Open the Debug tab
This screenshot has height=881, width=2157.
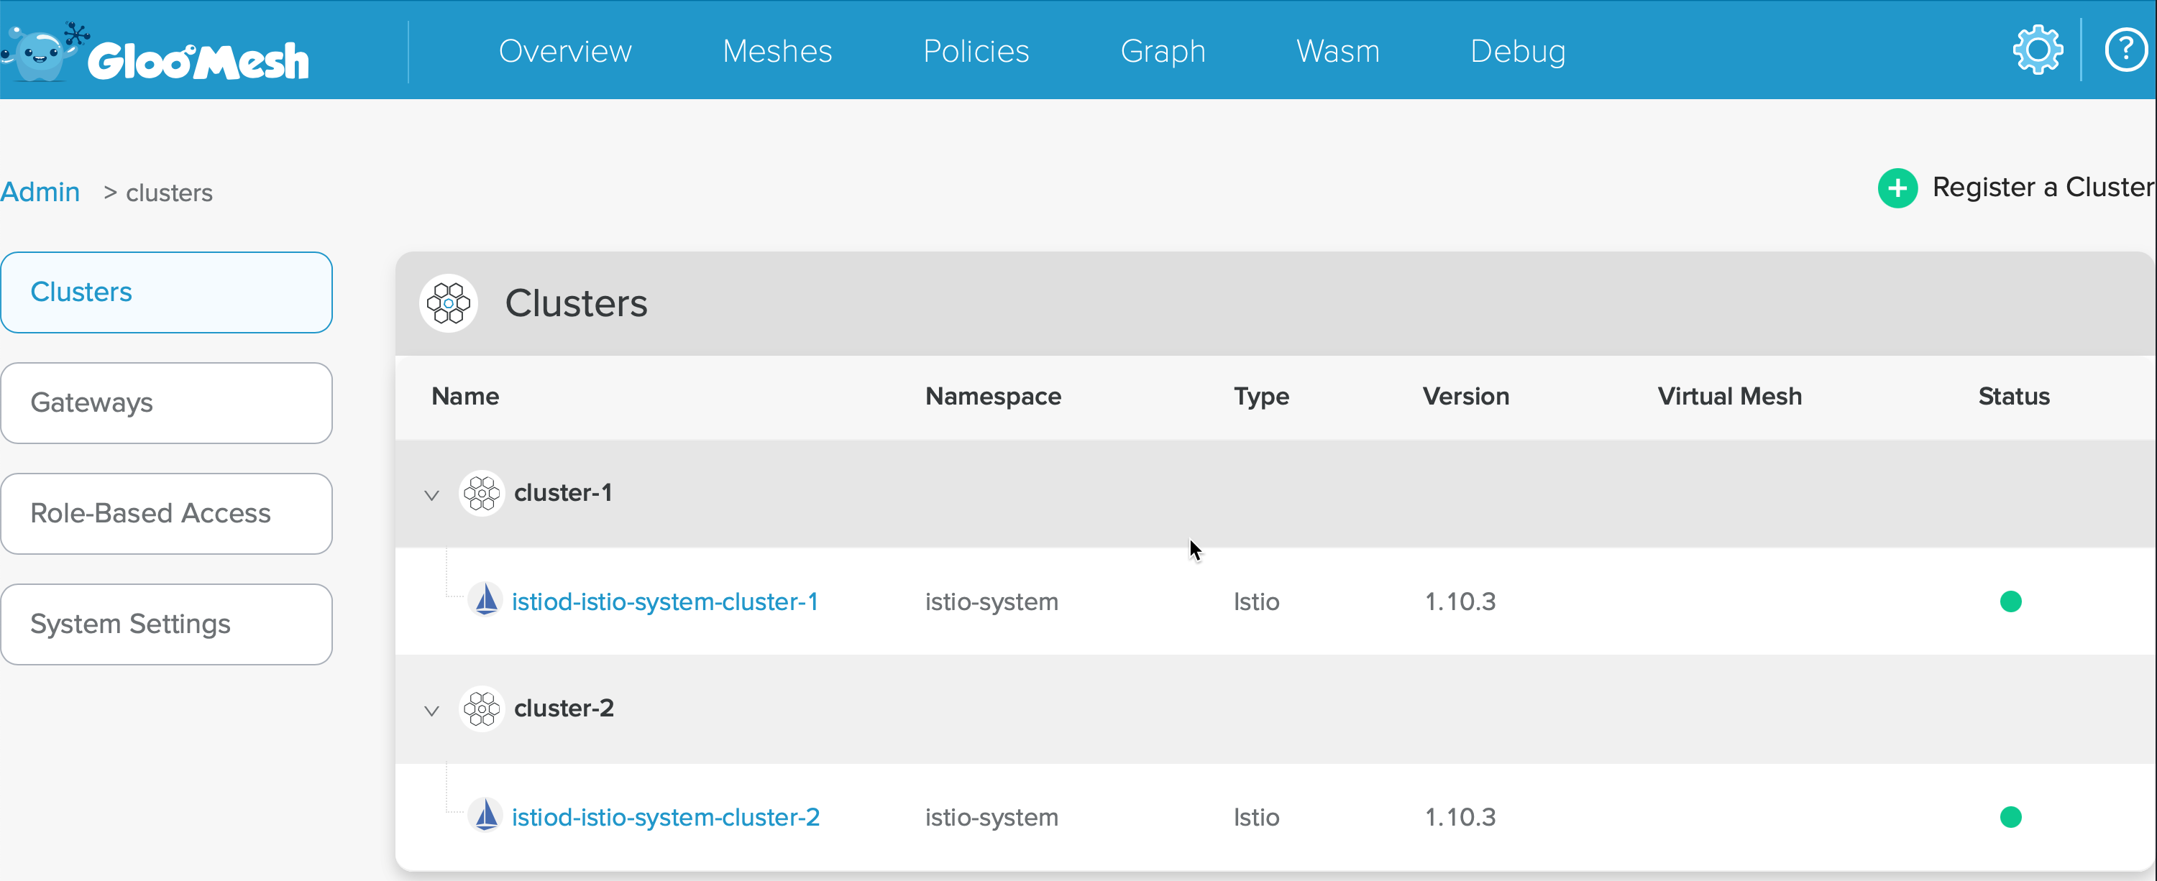coord(1518,51)
